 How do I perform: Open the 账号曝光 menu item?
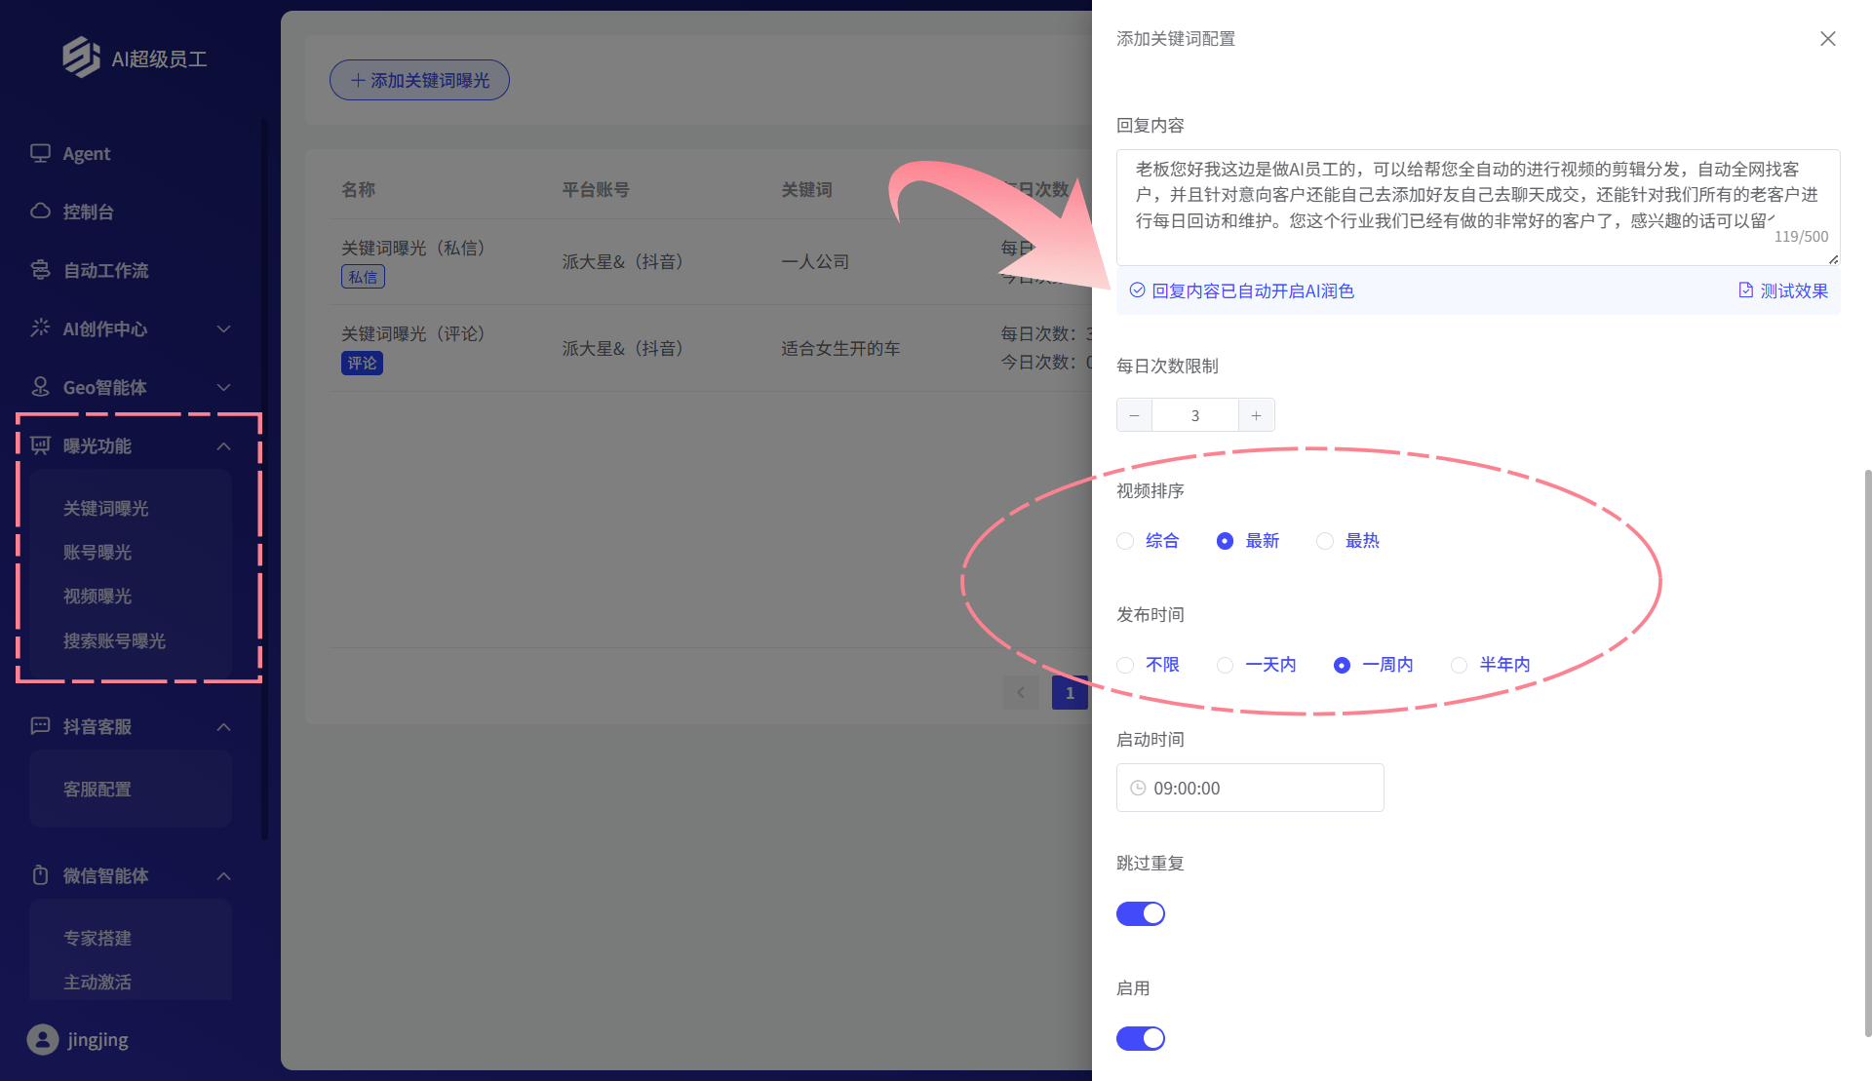coord(97,552)
